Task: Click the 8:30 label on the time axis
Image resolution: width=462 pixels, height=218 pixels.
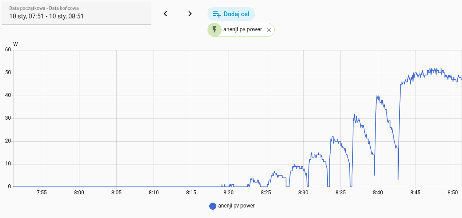Action: pos(303,193)
